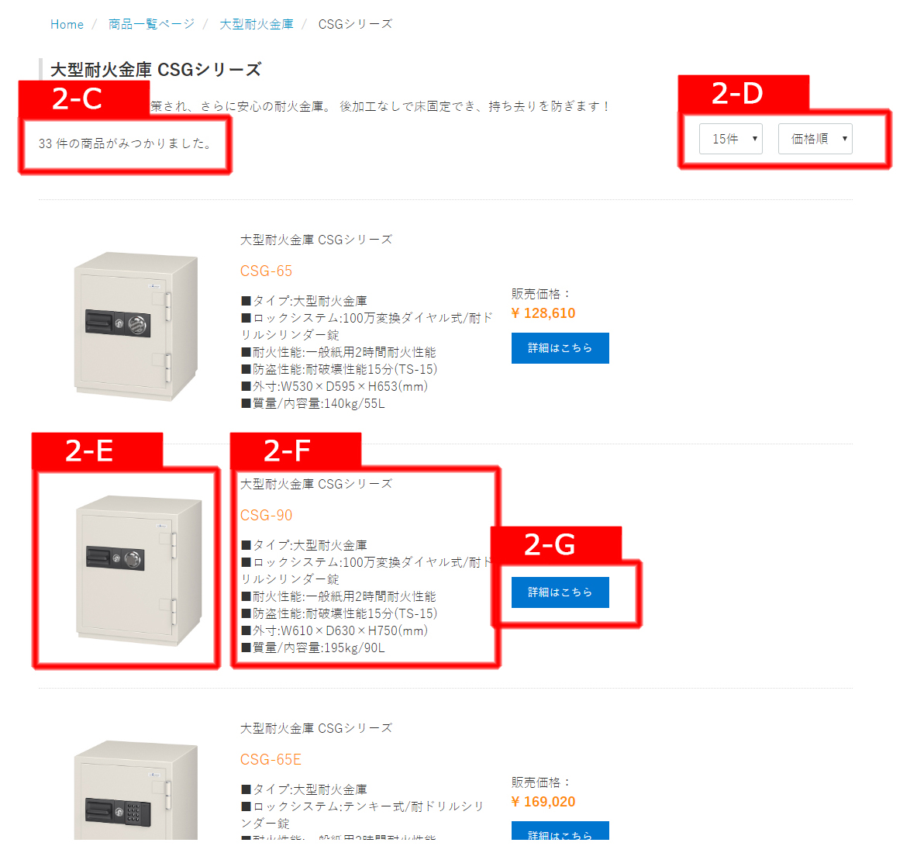Expand the 価格順 sort dropdown
The width and height of the screenshot is (917, 853).
[x=815, y=139]
